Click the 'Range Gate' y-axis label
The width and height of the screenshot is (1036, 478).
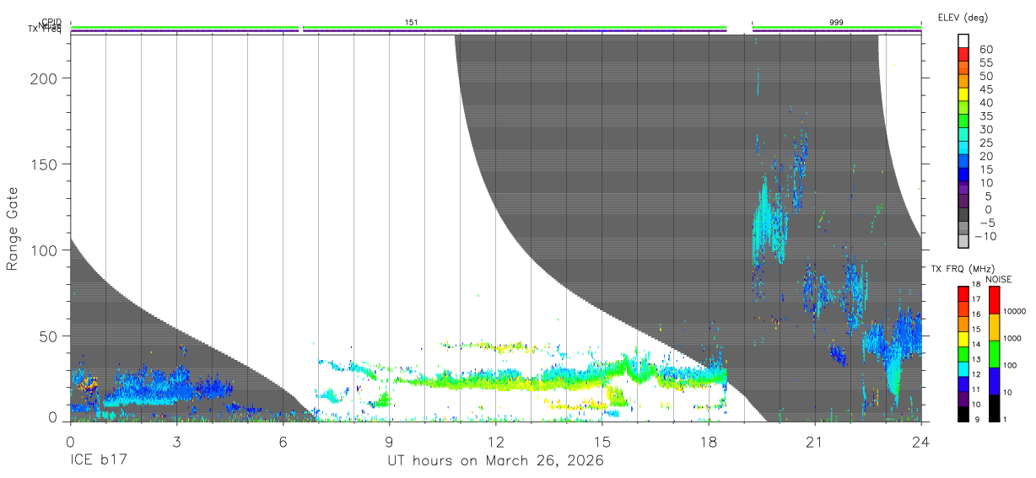[x=13, y=228]
